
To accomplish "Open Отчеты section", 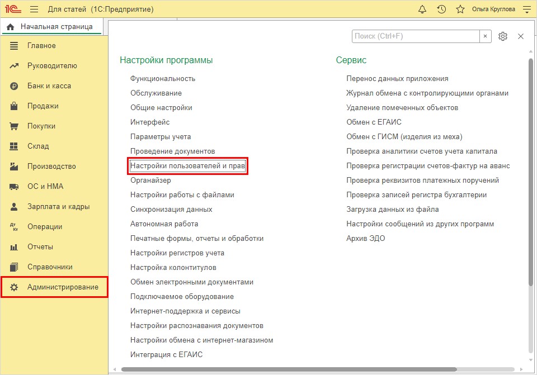I will [x=40, y=246].
